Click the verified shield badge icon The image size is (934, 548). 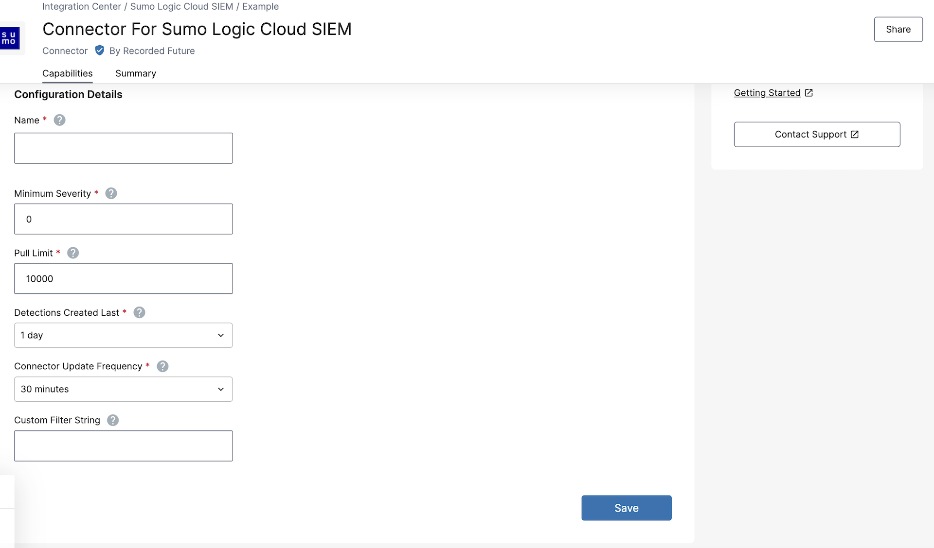click(99, 51)
